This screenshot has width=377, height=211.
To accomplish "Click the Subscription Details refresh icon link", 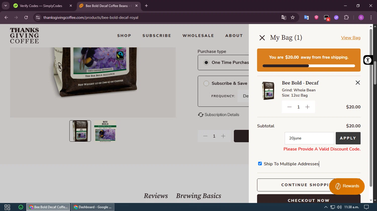I will (218, 115).
